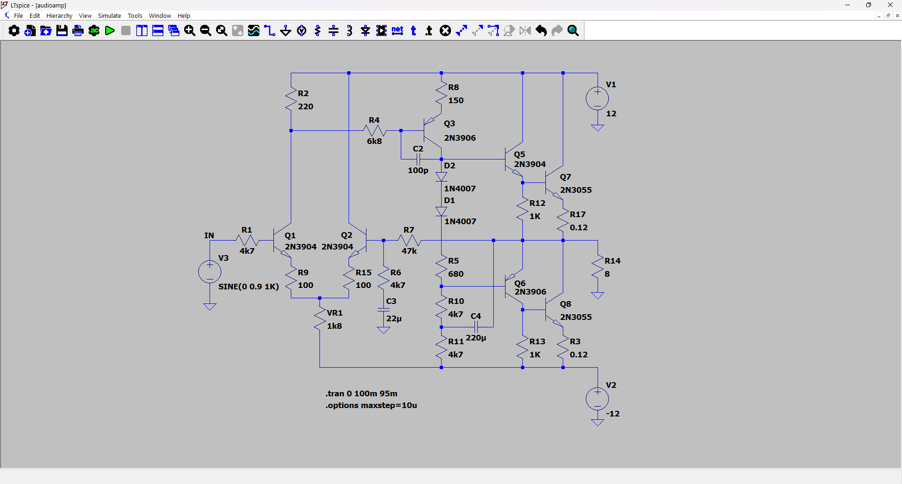Image resolution: width=902 pixels, height=484 pixels.
Task: Click capacitor C4 value 220µ
Action: tap(476, 338)
